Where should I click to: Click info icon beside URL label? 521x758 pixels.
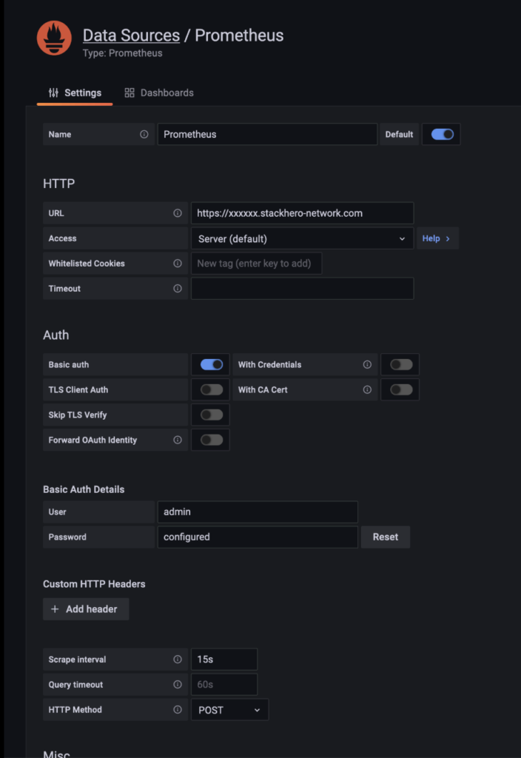pos(178,213)
